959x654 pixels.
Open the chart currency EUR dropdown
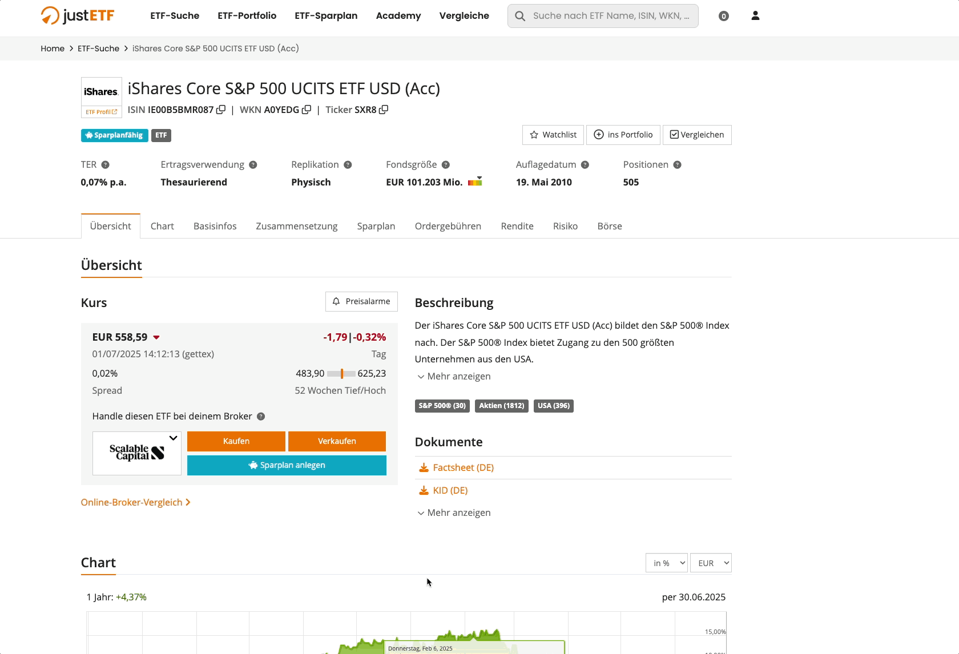pos(711,563)
